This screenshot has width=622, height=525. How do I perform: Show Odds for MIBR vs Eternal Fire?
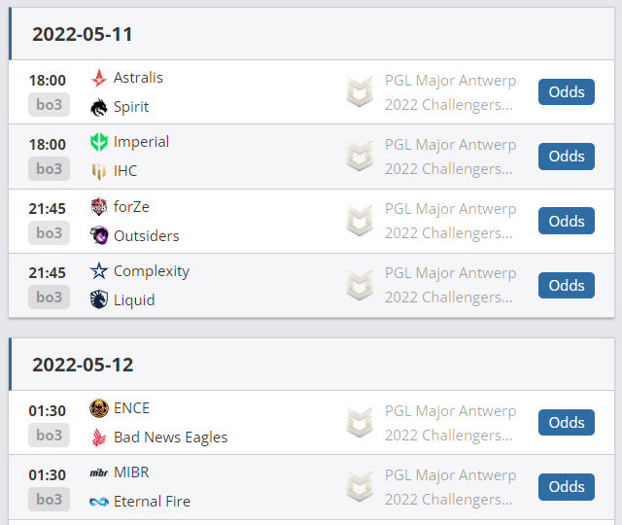click(x=567, y=487)
